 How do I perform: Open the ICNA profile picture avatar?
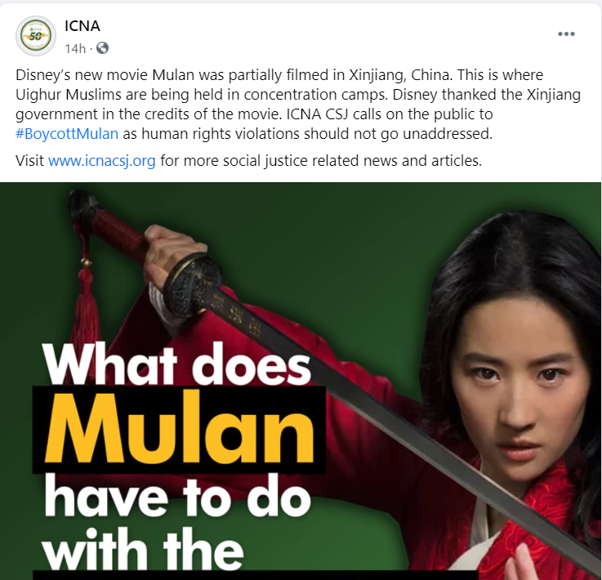point(36,36)
